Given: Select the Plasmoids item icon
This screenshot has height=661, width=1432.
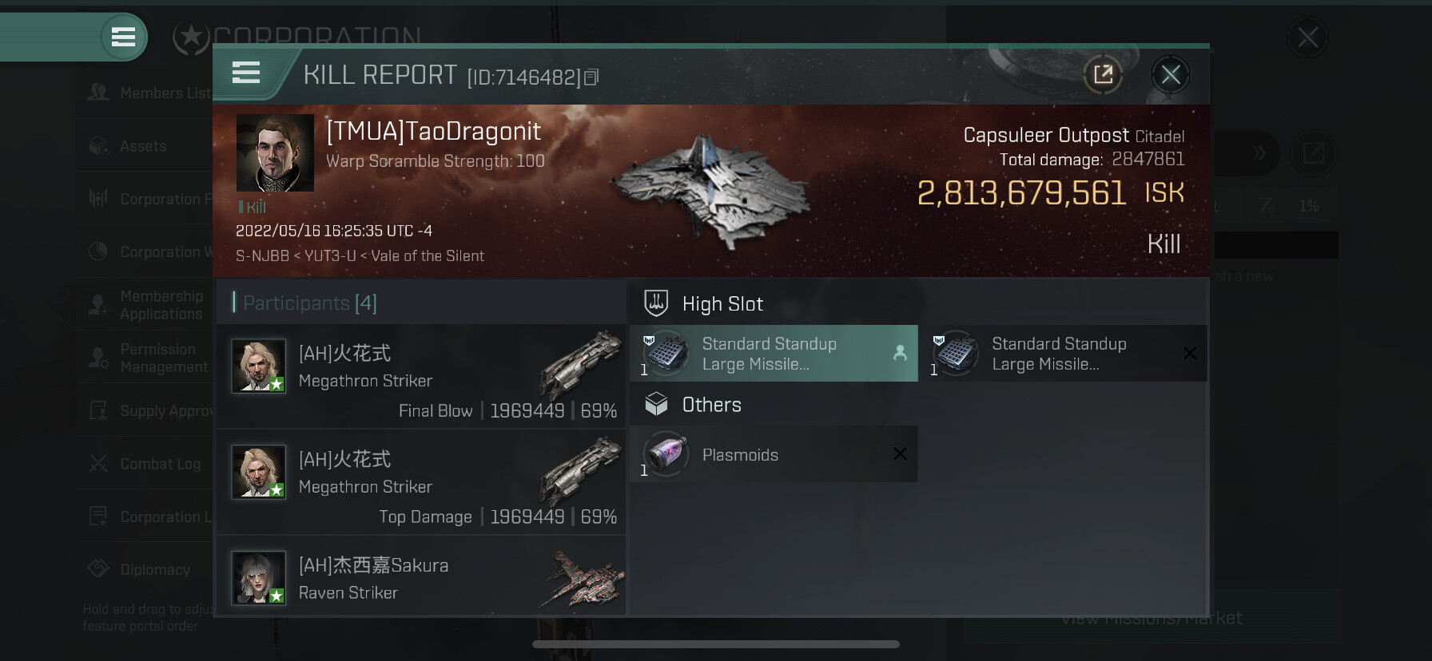Looking at the screenshot, I should coord(666,453).
